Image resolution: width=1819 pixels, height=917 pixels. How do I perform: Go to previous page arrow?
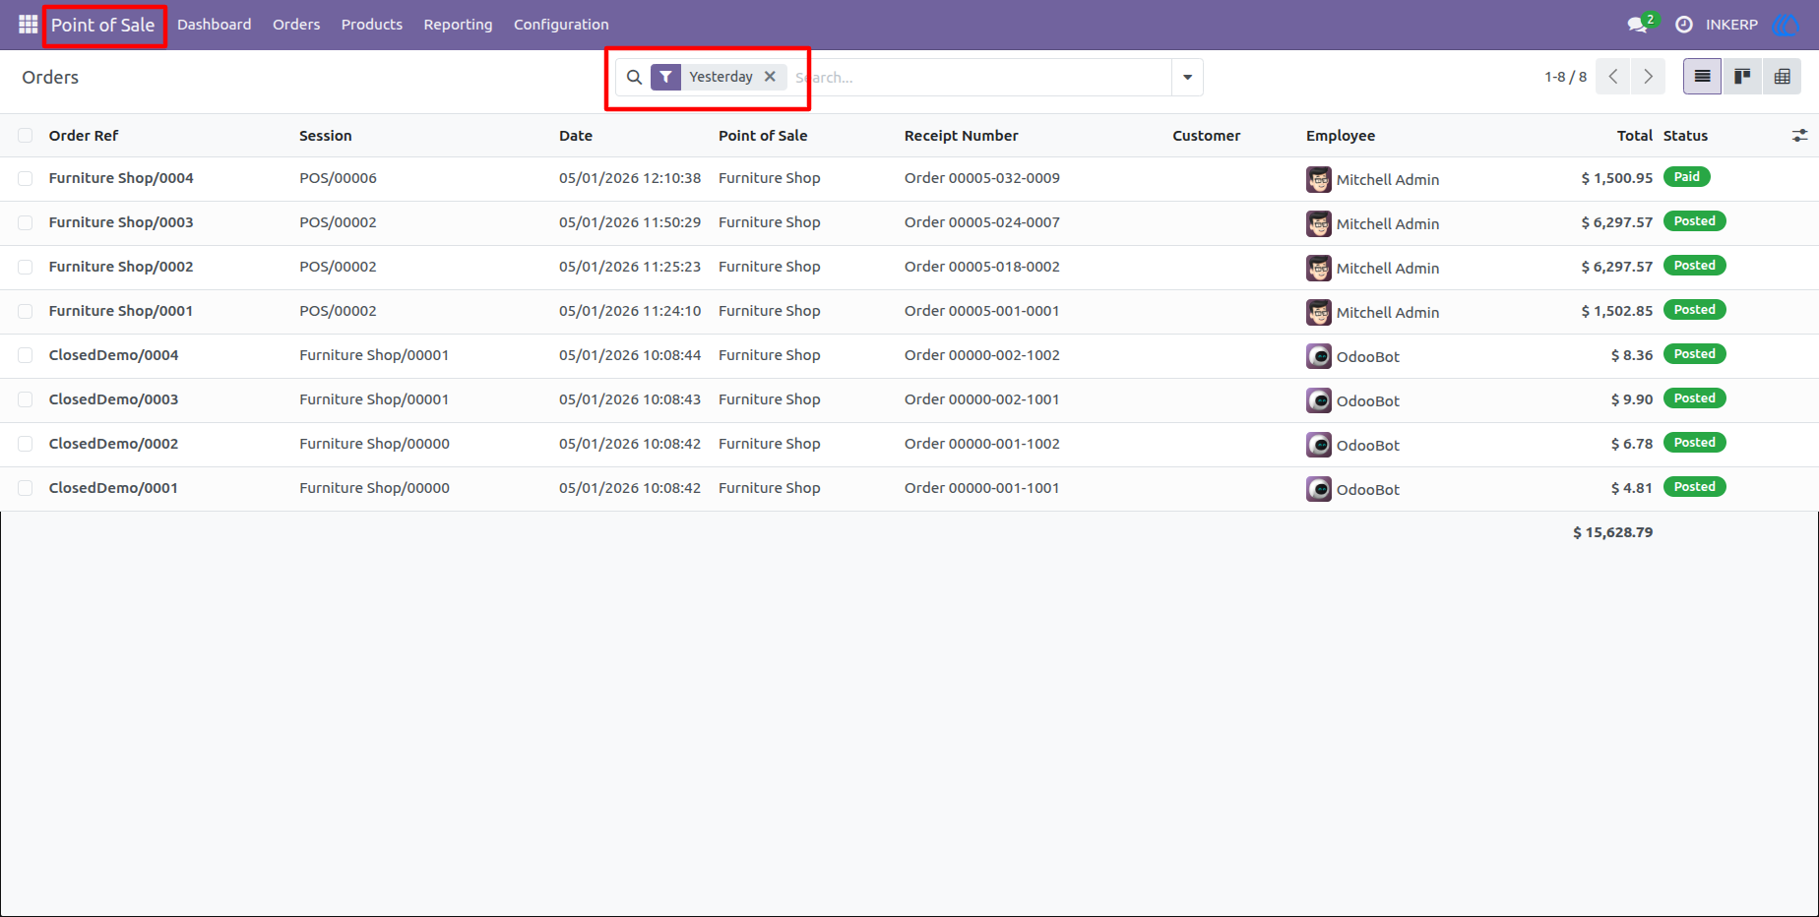coord(1612,77)
